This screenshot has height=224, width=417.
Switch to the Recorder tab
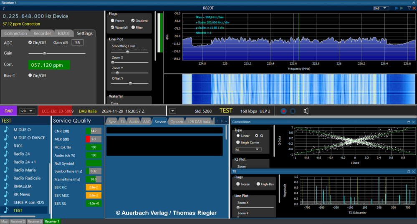tap(42, 33)
